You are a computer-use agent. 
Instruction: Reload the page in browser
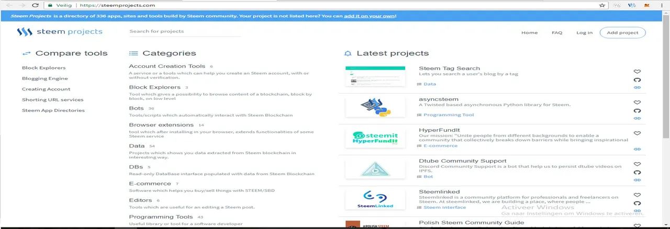[34, 5]
